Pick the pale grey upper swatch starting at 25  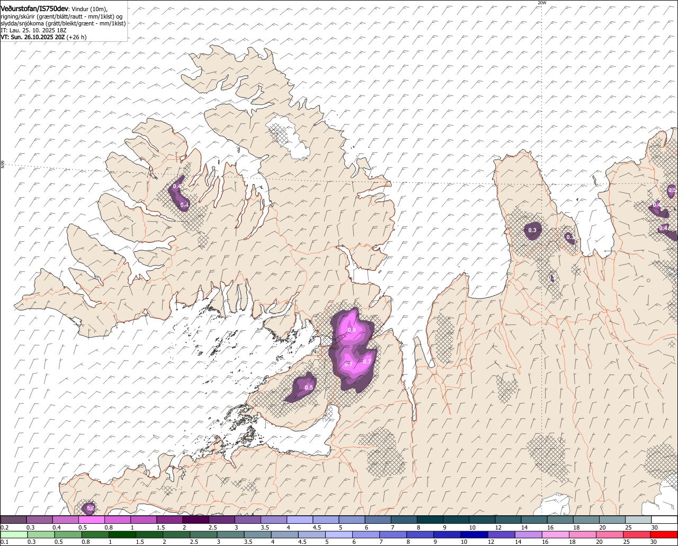638,520
